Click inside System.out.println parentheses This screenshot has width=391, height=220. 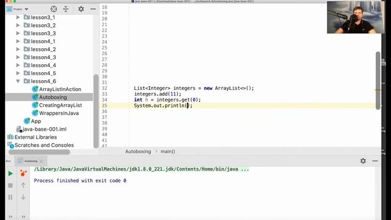[x=188, y=106]
